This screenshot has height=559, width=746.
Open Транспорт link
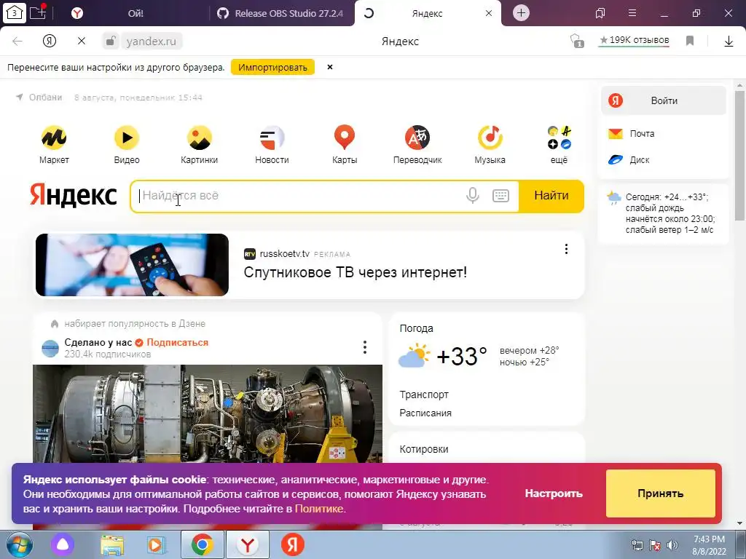(424, 395)
